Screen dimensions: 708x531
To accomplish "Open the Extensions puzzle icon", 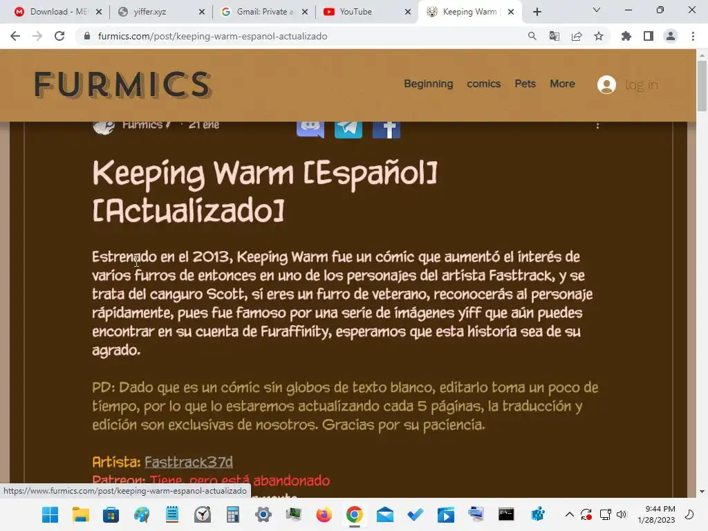I will coord(626,36).
